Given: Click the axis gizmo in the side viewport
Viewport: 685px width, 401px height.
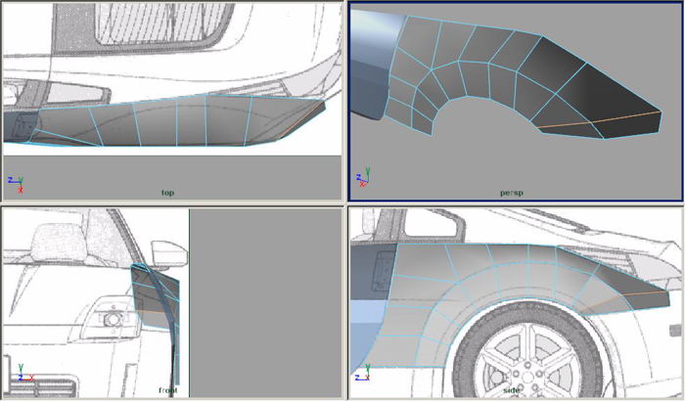Looking at the screenshot, I should click(362, 374).
